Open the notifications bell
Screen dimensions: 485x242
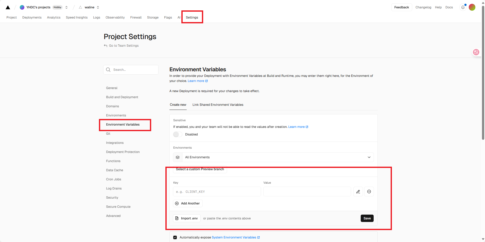pyautogui.click(x=463, y=7)
